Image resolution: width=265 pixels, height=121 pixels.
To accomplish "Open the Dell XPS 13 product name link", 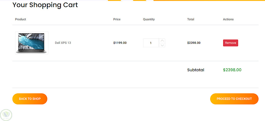I will point(63,43).
